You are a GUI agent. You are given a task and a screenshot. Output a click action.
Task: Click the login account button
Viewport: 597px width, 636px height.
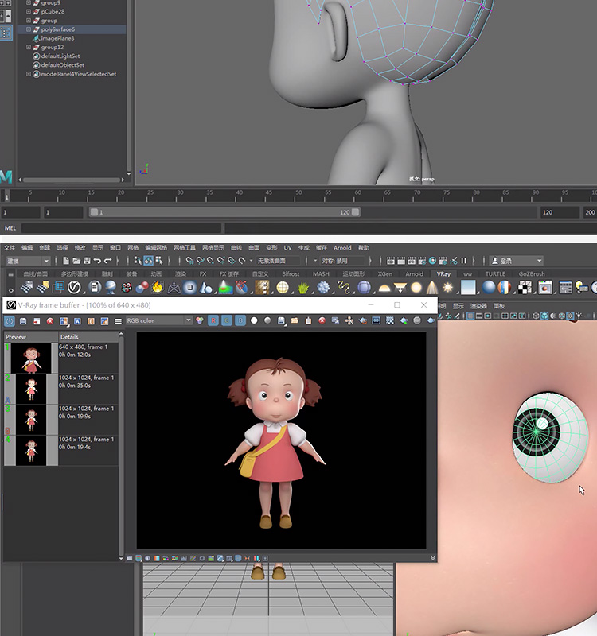(x=516, y=261)
